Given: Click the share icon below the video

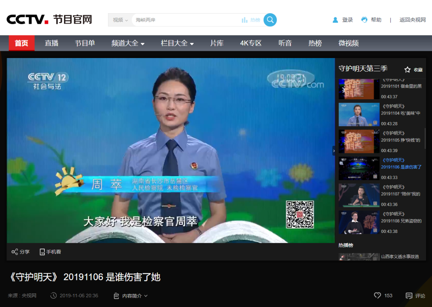Looking at the screenshot, I should click(x=15, y=252).
